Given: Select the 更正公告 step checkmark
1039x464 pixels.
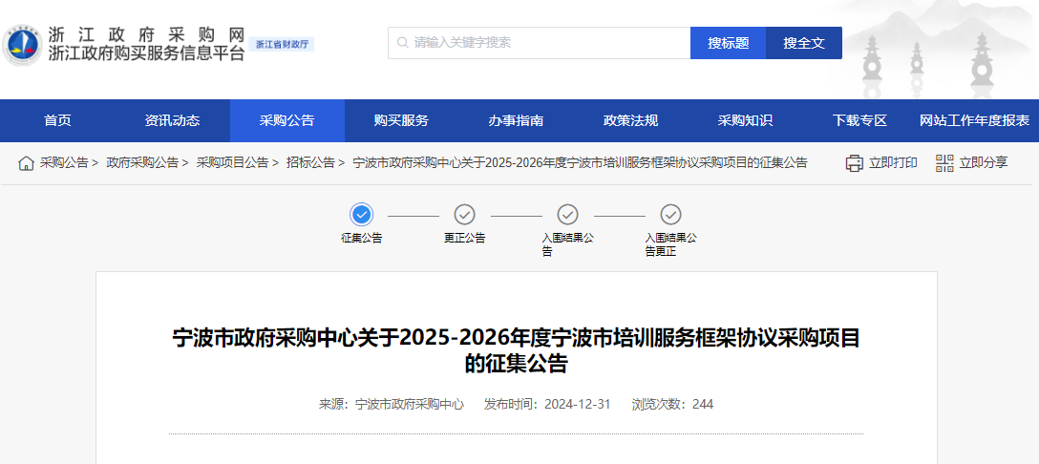Looking at the screenshot, I should [x=464, y=214].
